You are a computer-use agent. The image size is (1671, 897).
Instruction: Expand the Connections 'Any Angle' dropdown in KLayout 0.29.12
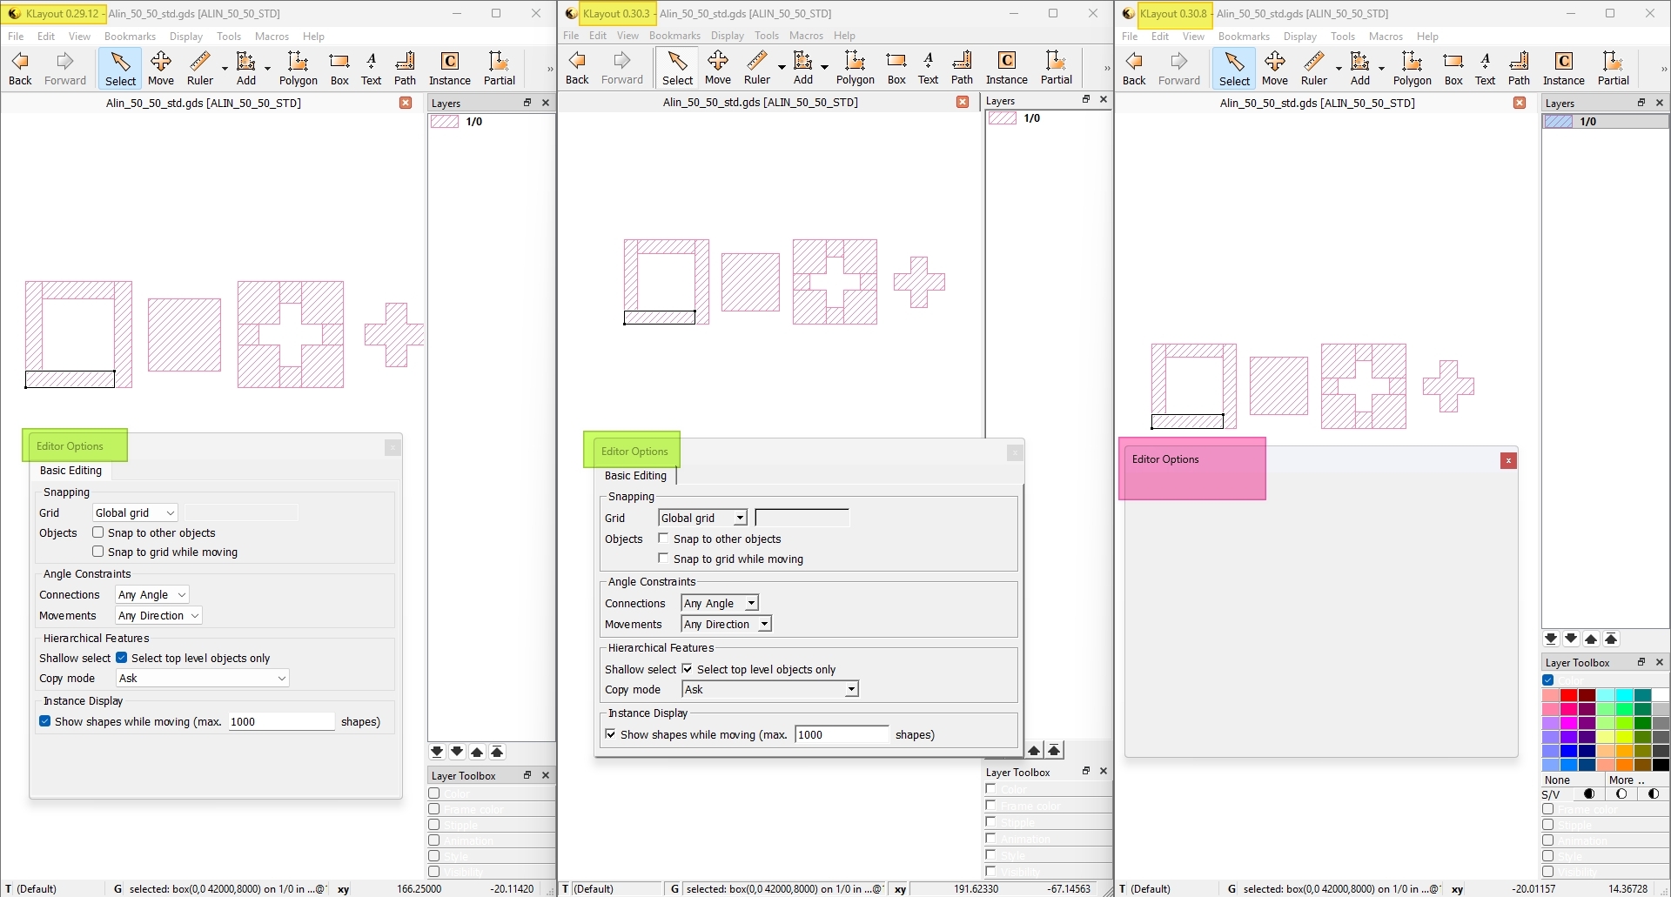click(x=152, y=594)
